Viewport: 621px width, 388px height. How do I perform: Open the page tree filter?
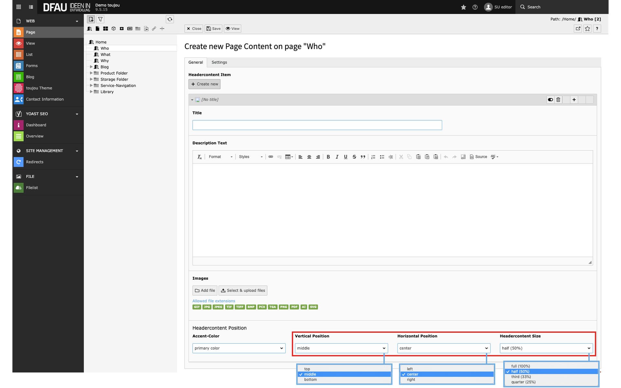tap(100, 19)
